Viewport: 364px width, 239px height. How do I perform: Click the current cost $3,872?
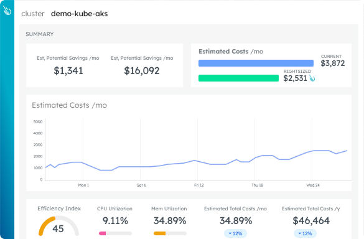(x=333, y=63)
